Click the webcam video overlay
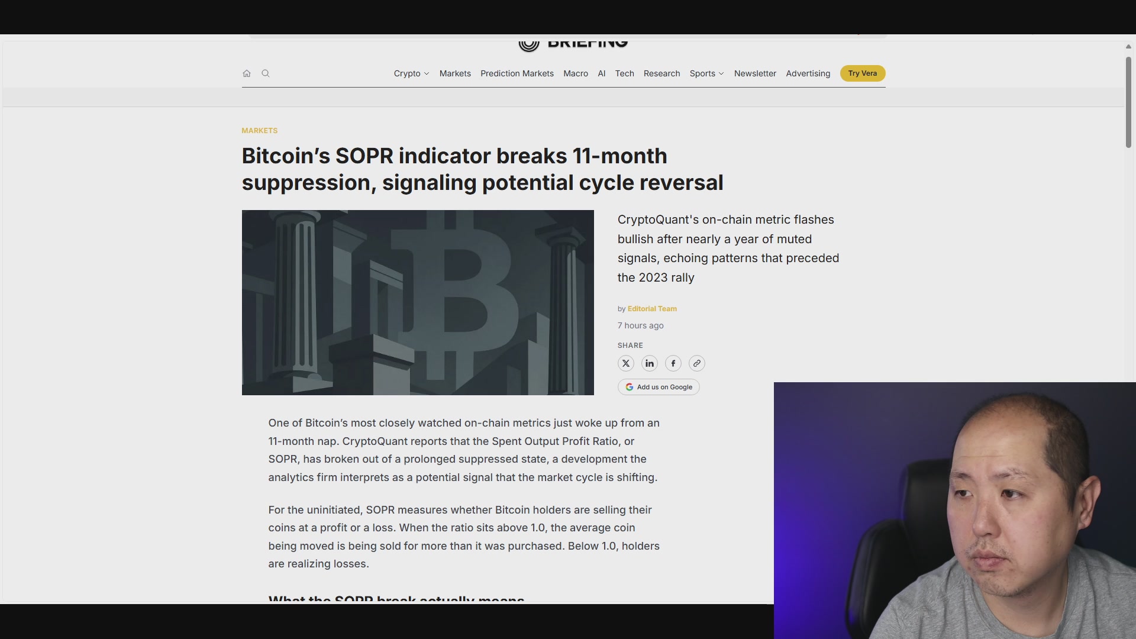Viewport: 1136px width, 639px height. [x=955, y=511]
